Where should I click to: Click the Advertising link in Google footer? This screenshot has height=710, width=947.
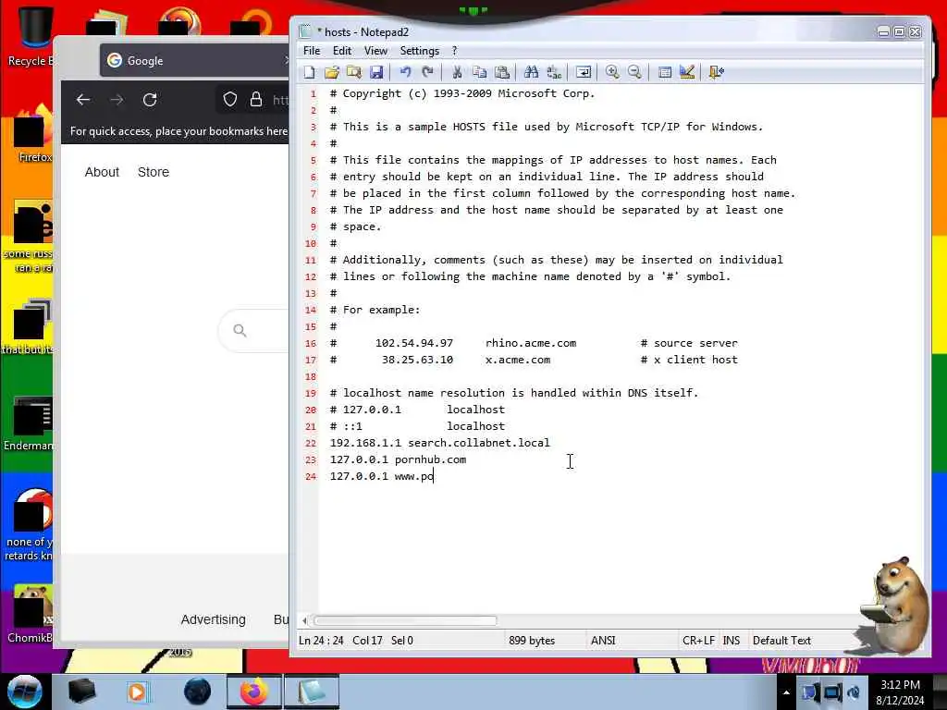214,619
